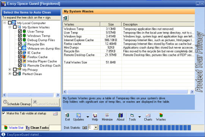The width and height of the screenshot is (205, 137).
Task: Click the Firefox Cache icon
Action: point(24,57)
